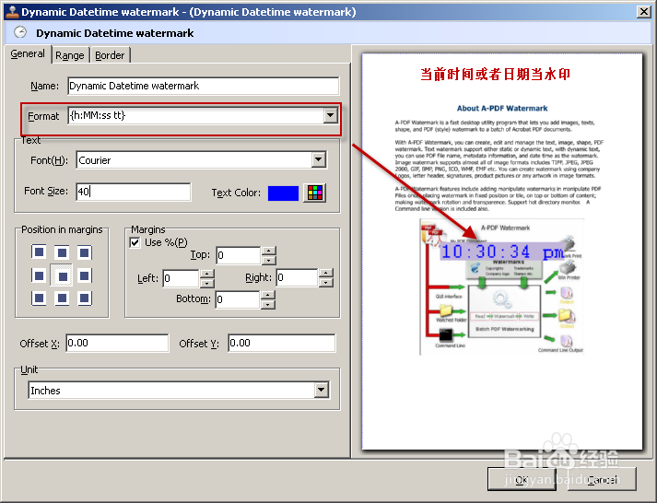Select top-left margin position button

coord(39,252)
